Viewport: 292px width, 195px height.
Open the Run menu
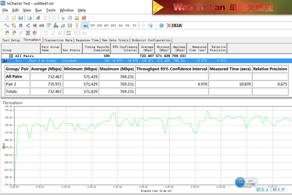[38, 10]
